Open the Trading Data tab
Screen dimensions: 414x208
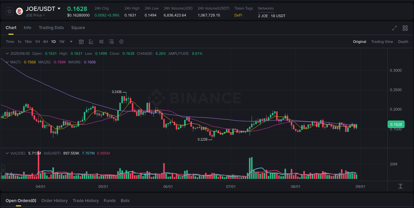pyautogui.click(x=51, y=28)
